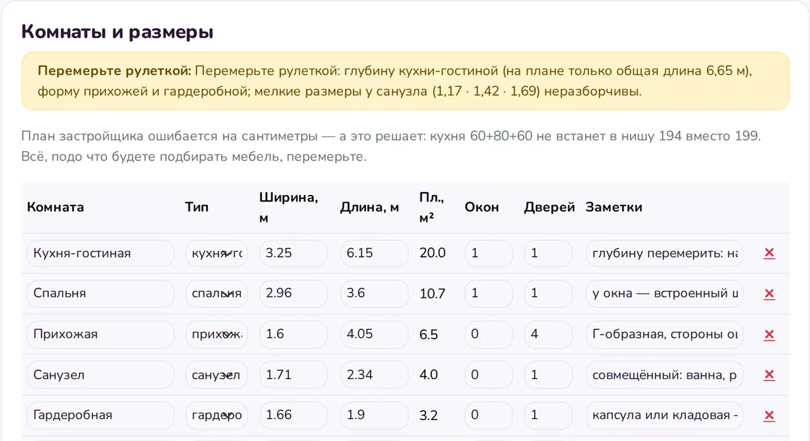The width and height of the screenshot is (810, 441).
Task: Edit room name field Спальня
Action: pyautogui.click(x=100, y=294)
